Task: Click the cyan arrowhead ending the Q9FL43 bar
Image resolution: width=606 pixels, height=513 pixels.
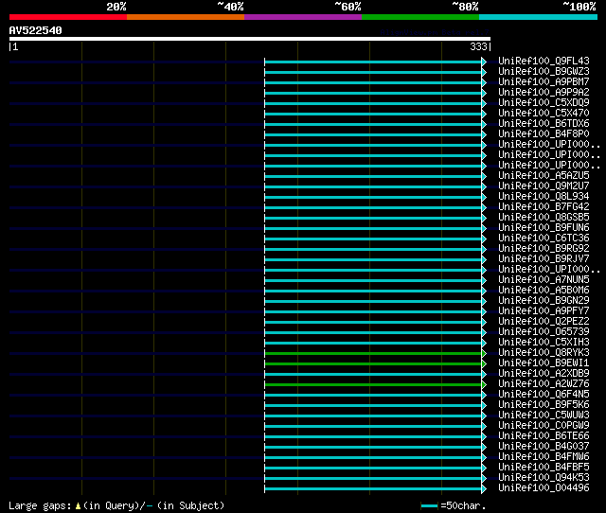Action: point(484,62)
